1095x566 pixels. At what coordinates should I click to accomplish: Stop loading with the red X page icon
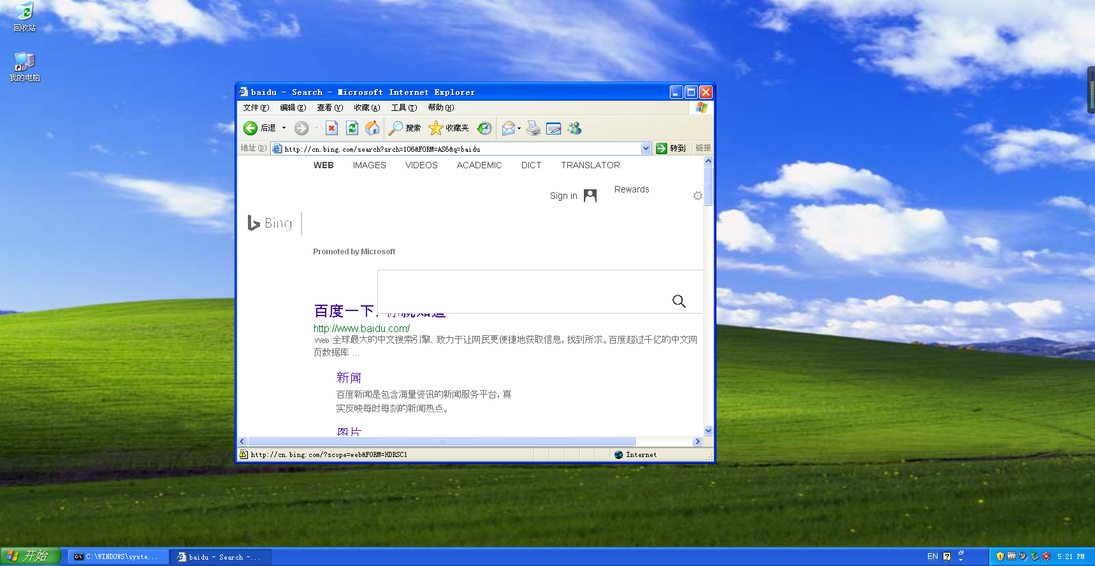(x=331, y=128)
